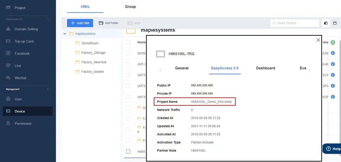Check the bottom HMI5 row checkbox
The image size is (341, 162).
click(x=128, y=151)
